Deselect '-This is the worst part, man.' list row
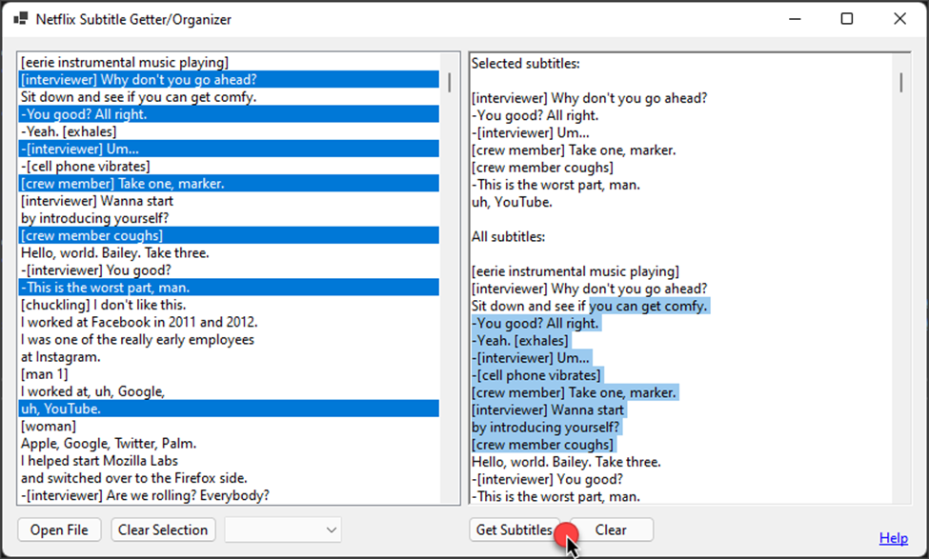Image resolution: width=929 pixels, height=559 pixels. (229, 288)
